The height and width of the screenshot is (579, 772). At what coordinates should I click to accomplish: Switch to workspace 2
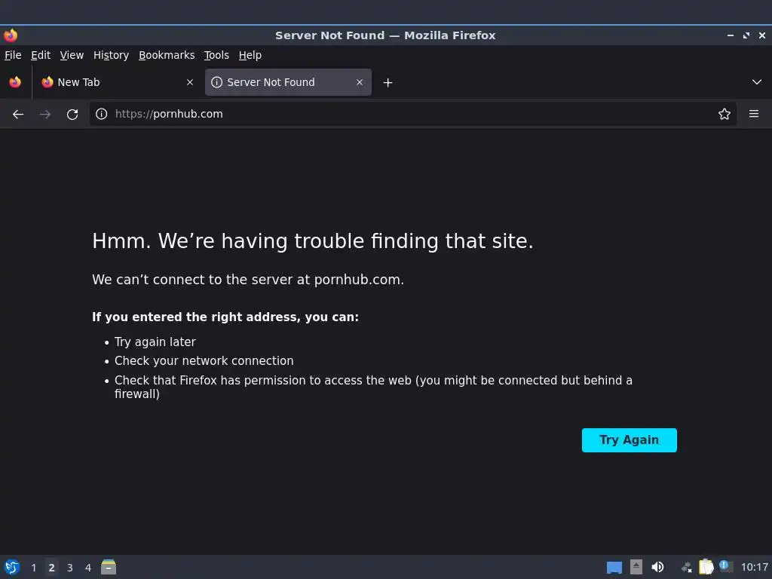click(52, 568)
